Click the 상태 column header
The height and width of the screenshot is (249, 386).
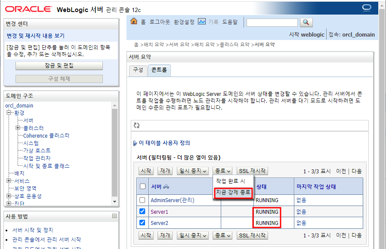click(261, 187)
